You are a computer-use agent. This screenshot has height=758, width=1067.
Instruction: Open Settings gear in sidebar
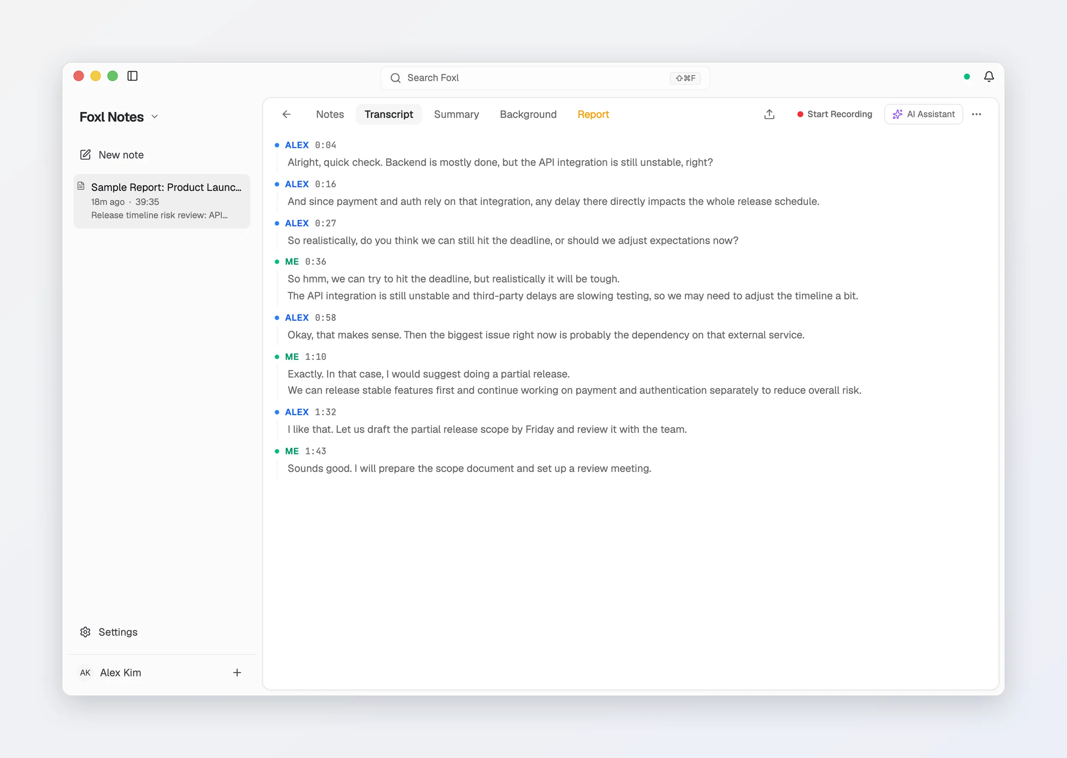tap(85, 632)
